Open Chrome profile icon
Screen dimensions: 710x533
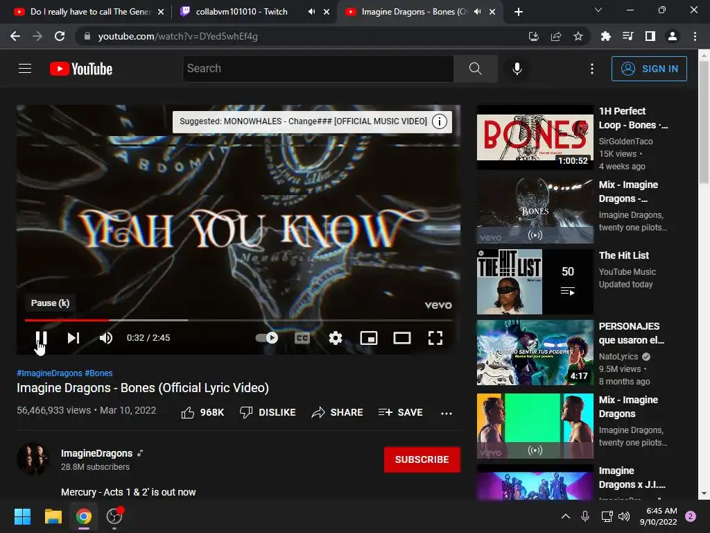coord(673,36)
